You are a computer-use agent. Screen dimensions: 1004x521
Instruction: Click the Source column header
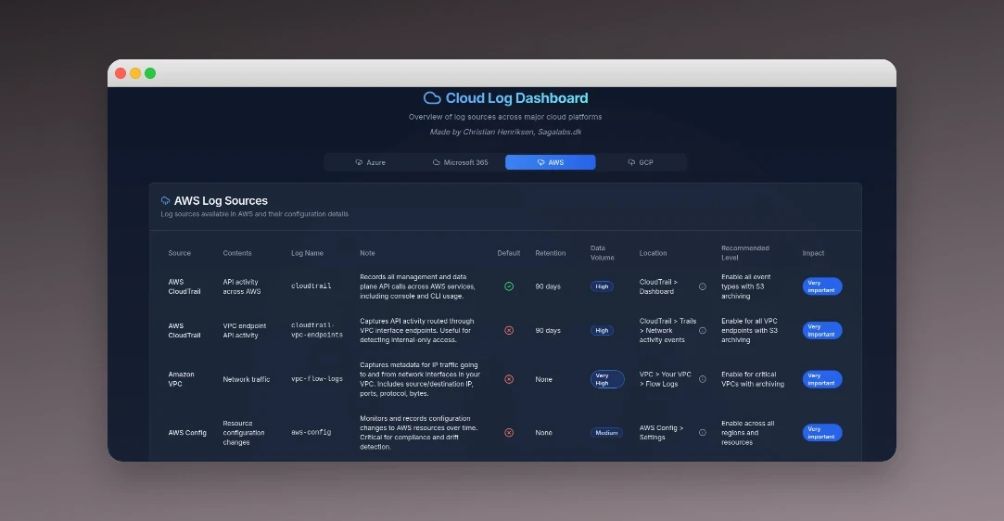coord(179,253)
